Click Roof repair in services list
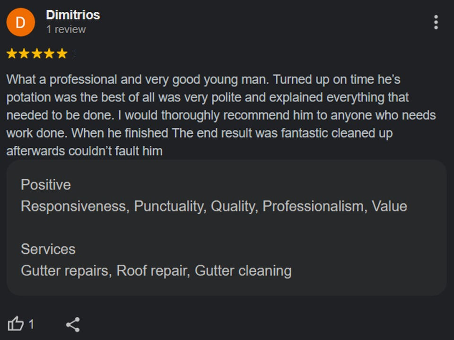The width and height of the screenshot is (454, 340). tap(151, 271)
